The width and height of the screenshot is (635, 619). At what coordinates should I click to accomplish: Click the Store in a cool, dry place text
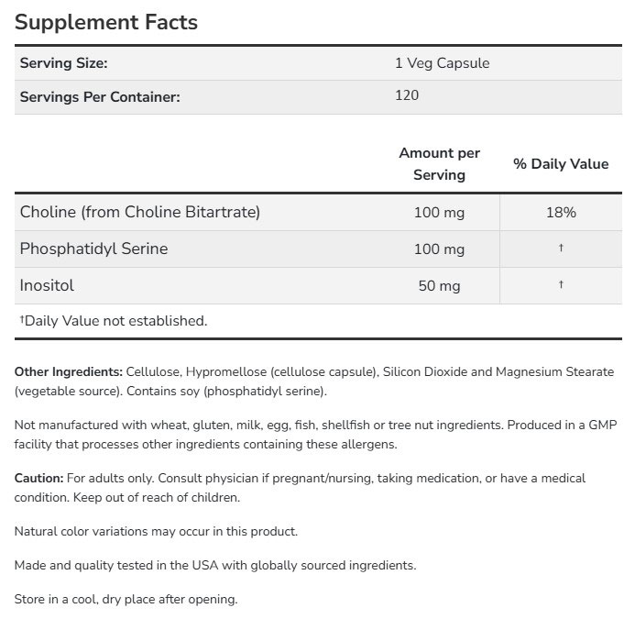[126, 599]
